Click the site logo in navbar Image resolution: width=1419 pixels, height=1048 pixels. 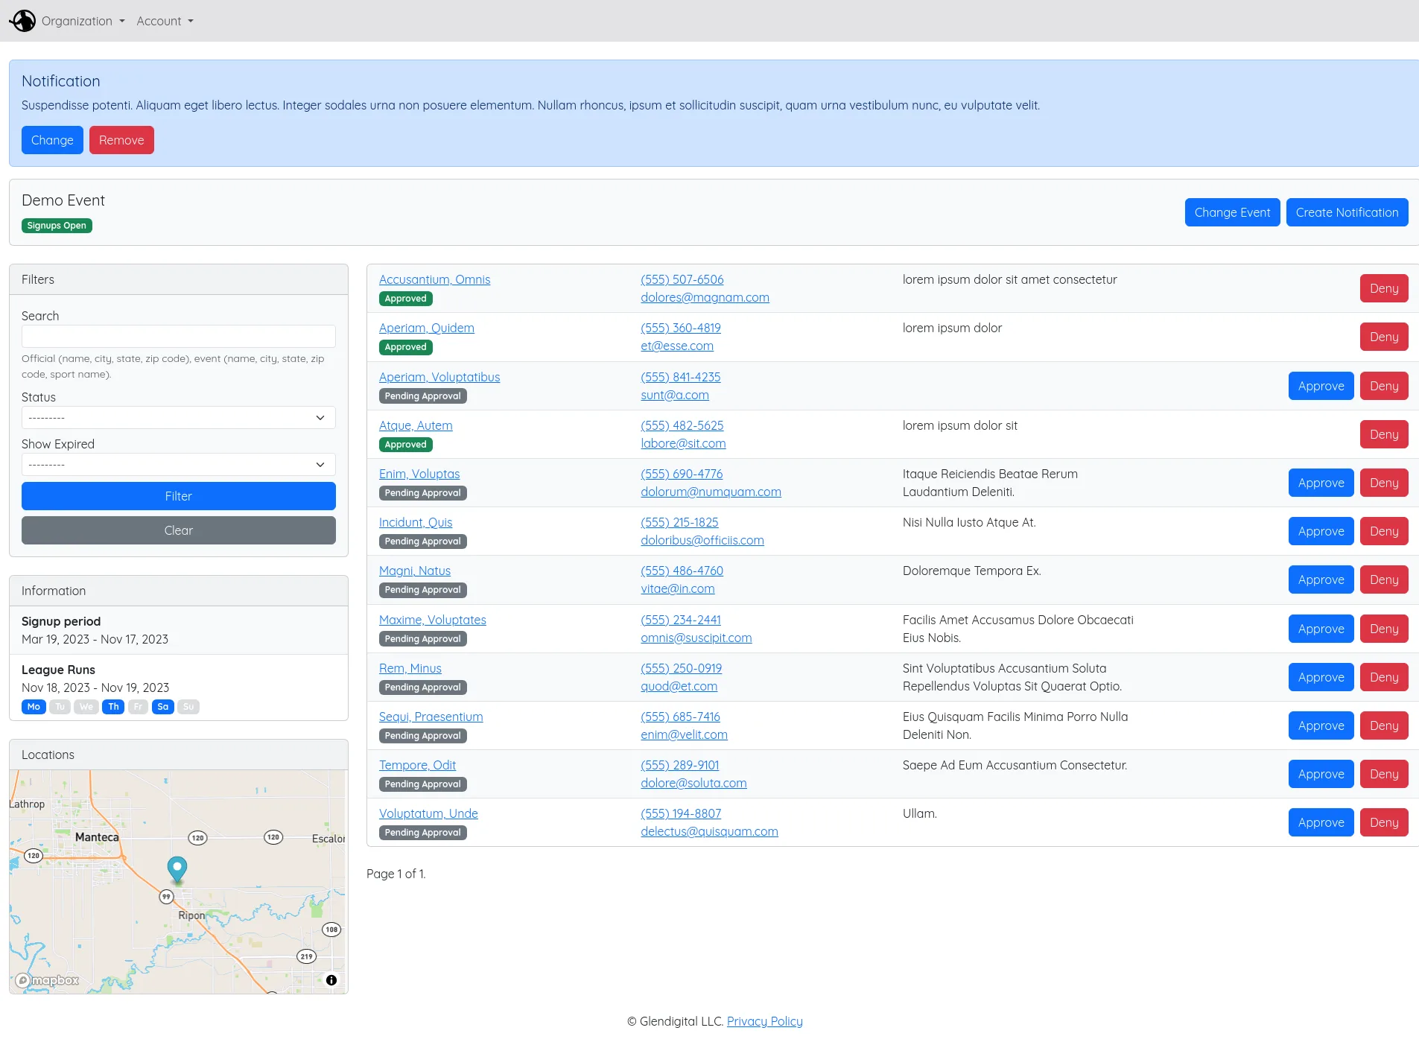[x=22, y=21]
